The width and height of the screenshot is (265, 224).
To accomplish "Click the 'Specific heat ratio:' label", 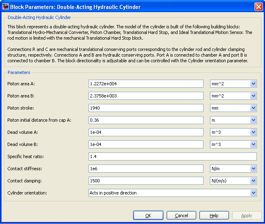I will click(x=25, y=156).
